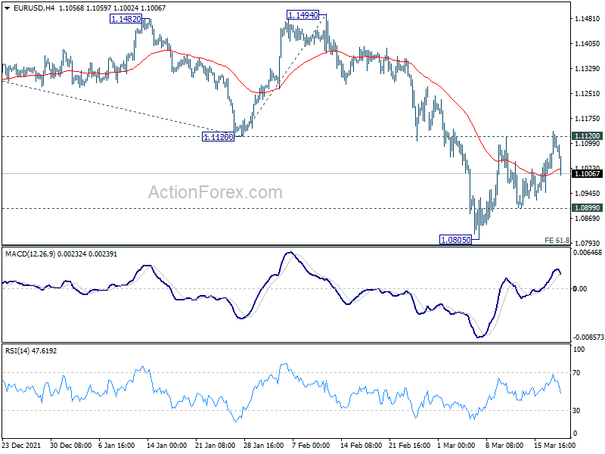The image size is (605, 454).
Task: Click the 28 Jan 16:00 date label
Action: 263,446
